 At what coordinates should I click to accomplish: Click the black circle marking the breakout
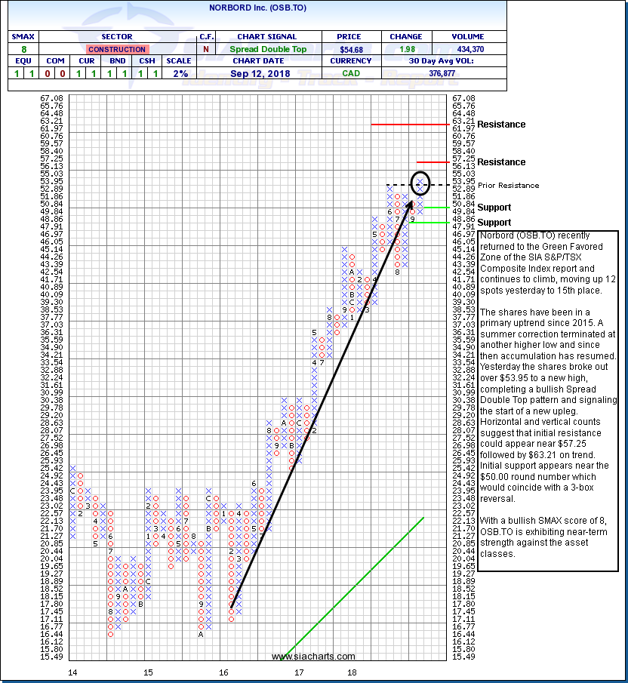coord(420,182)
